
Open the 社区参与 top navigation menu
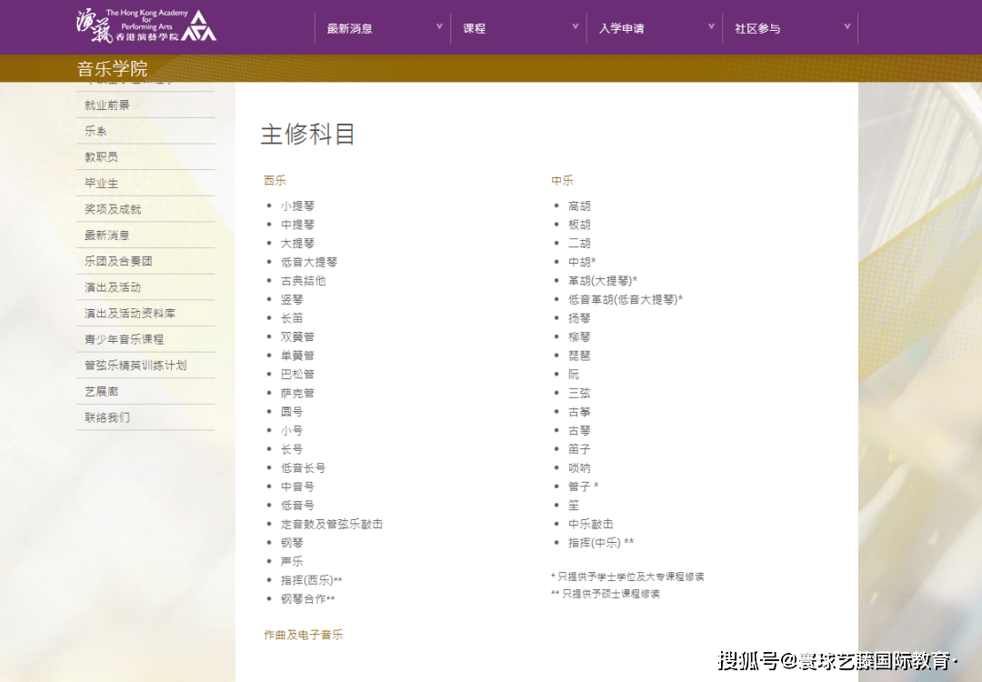pos(757,29)
